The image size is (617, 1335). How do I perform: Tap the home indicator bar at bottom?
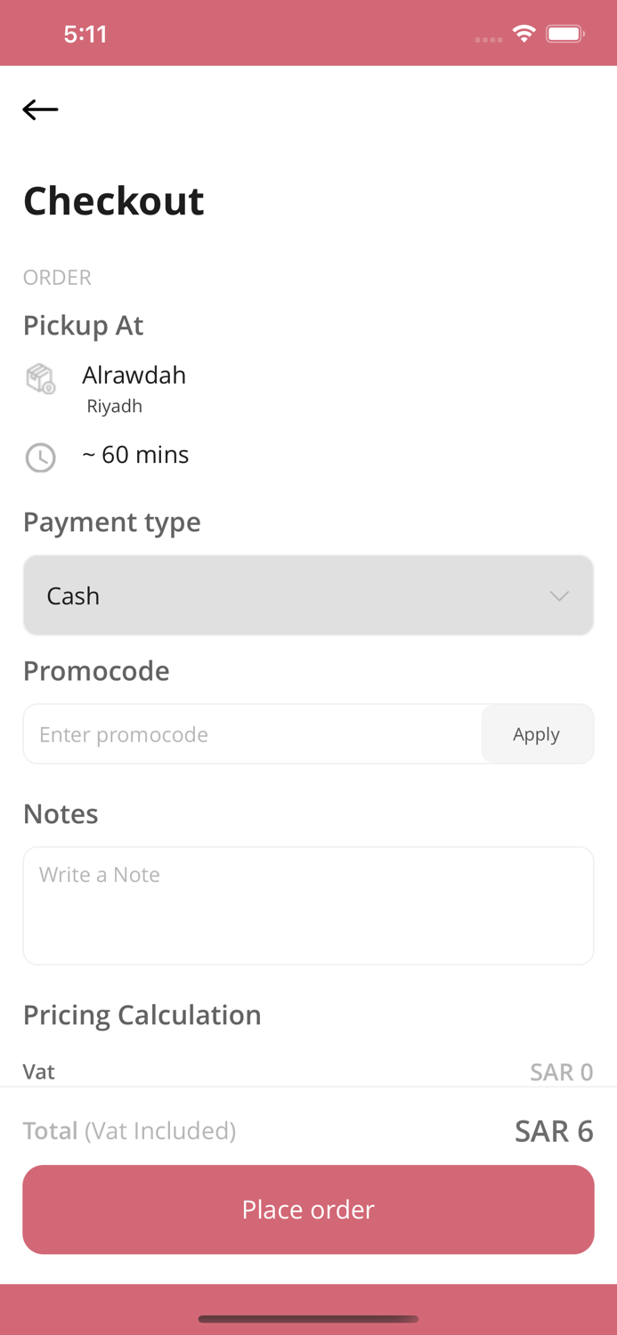click(x=308, y=1319)
